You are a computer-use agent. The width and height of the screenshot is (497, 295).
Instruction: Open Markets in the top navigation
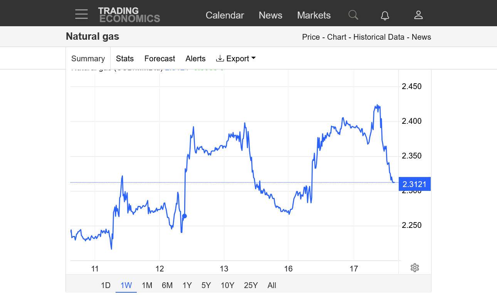click(314, 15)
